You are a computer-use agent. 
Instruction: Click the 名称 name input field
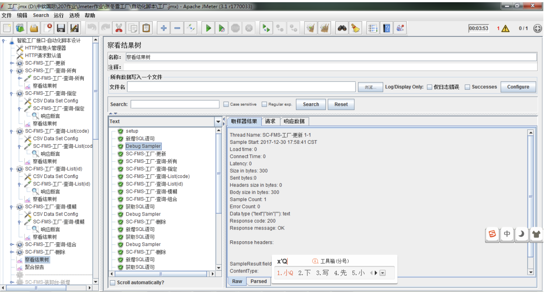point(331,57)
